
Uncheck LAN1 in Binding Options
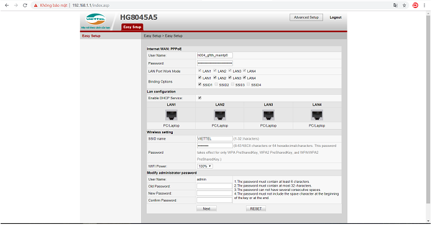point(199,78)
